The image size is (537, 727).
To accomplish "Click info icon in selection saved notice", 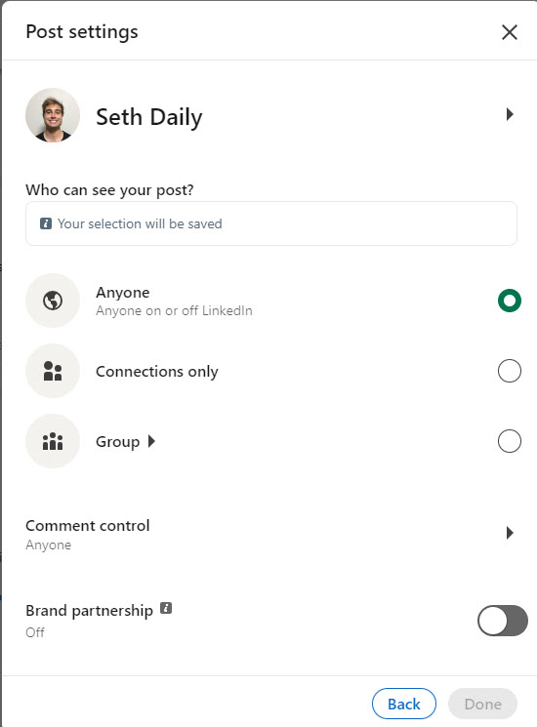I will click(x=46, y=223).
